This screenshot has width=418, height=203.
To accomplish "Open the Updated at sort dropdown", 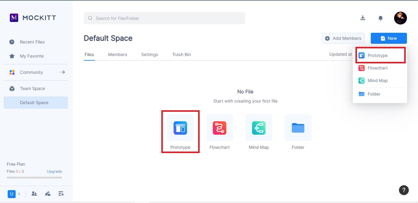I will click(341, 54).
